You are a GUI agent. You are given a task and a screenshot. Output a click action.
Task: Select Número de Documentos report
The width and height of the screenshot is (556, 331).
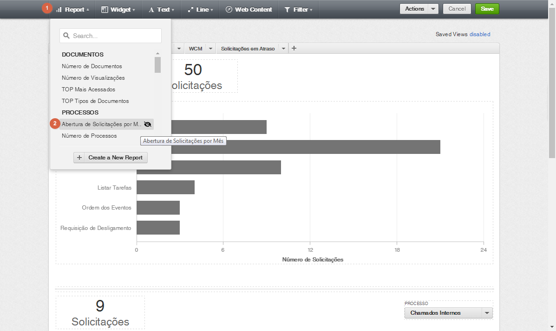pyautogui.click(x=92, y=66)
